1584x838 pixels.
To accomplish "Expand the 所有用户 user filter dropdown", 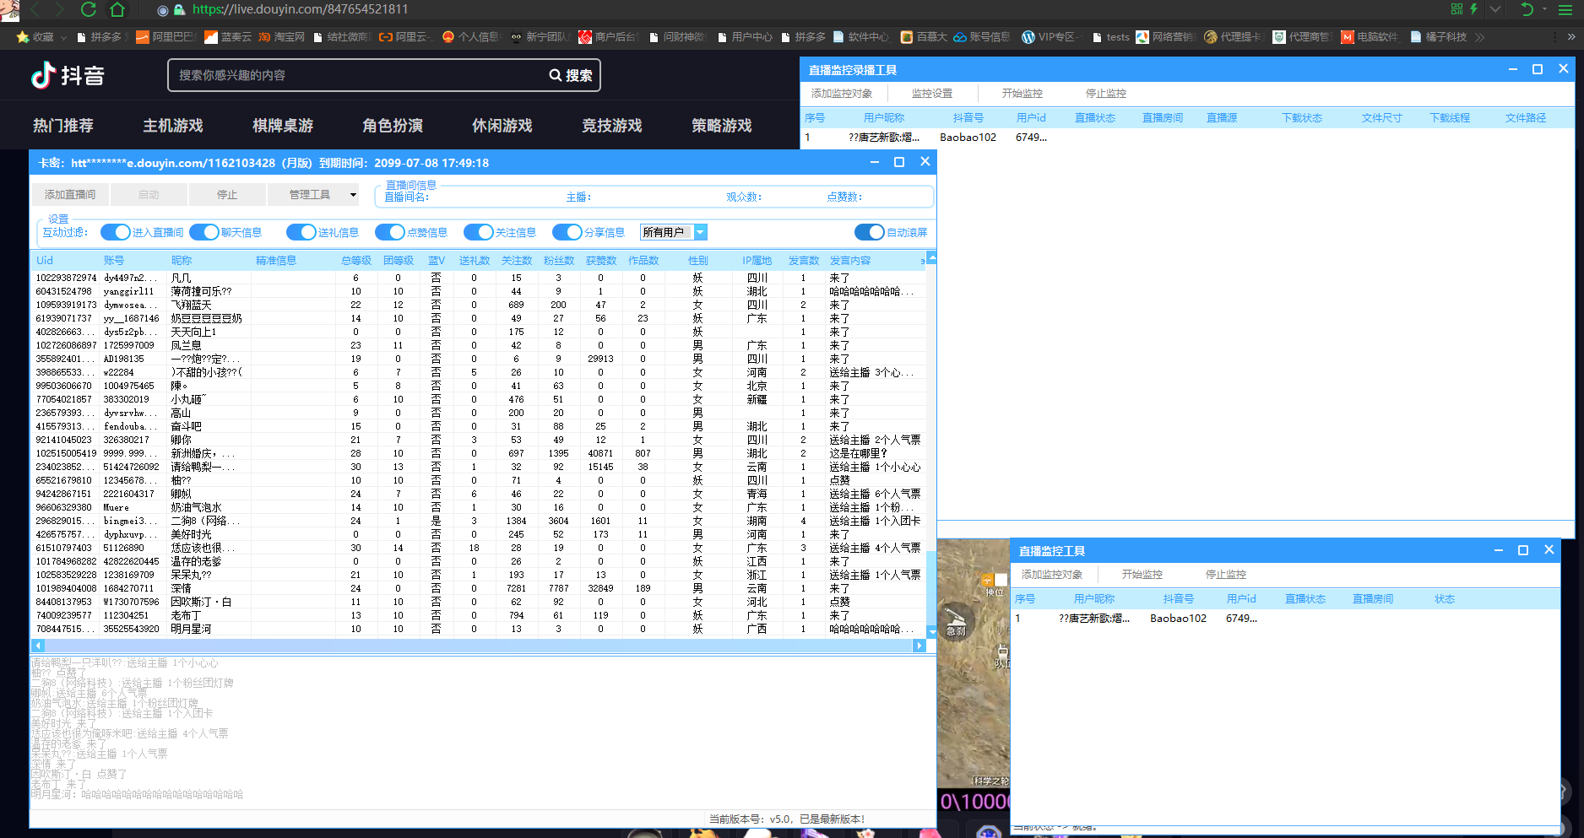I will (x=700, y=232).
